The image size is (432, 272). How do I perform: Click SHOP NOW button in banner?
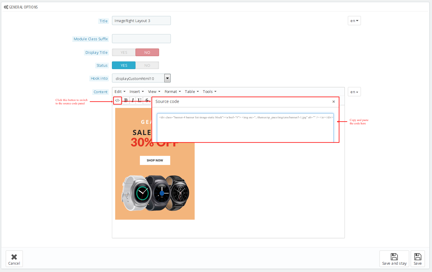pos(155,160)
